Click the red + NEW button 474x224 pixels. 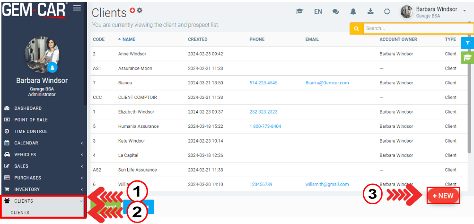(x=443, y=196)
